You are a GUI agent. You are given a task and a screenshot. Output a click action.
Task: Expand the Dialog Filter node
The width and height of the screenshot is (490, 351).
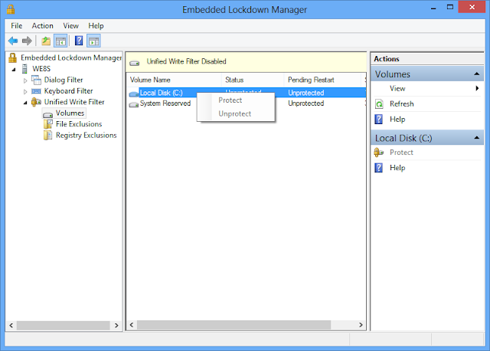25,80
